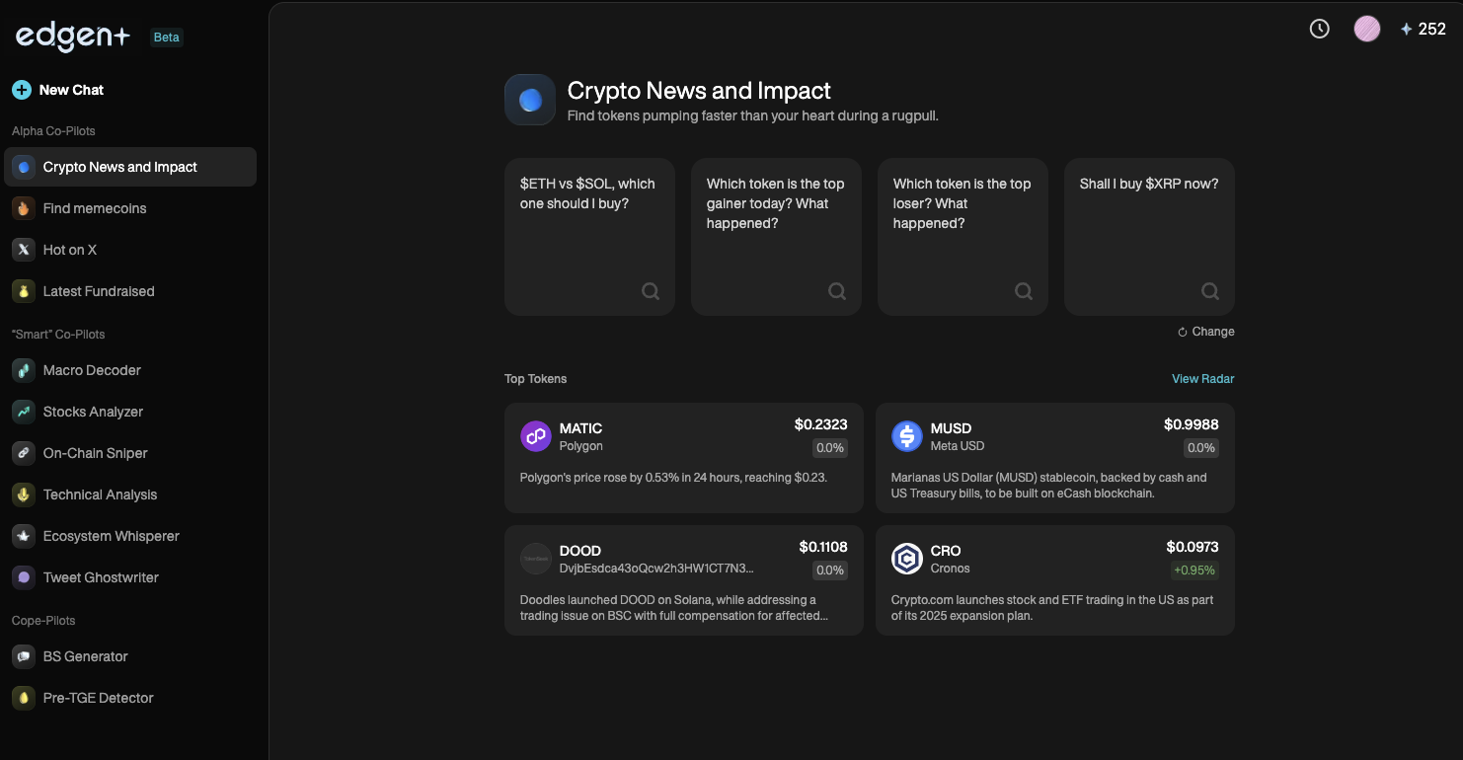Click search icon on top gainer card
This screenshot has height=760, width=1463.
[x=836, y=291]
